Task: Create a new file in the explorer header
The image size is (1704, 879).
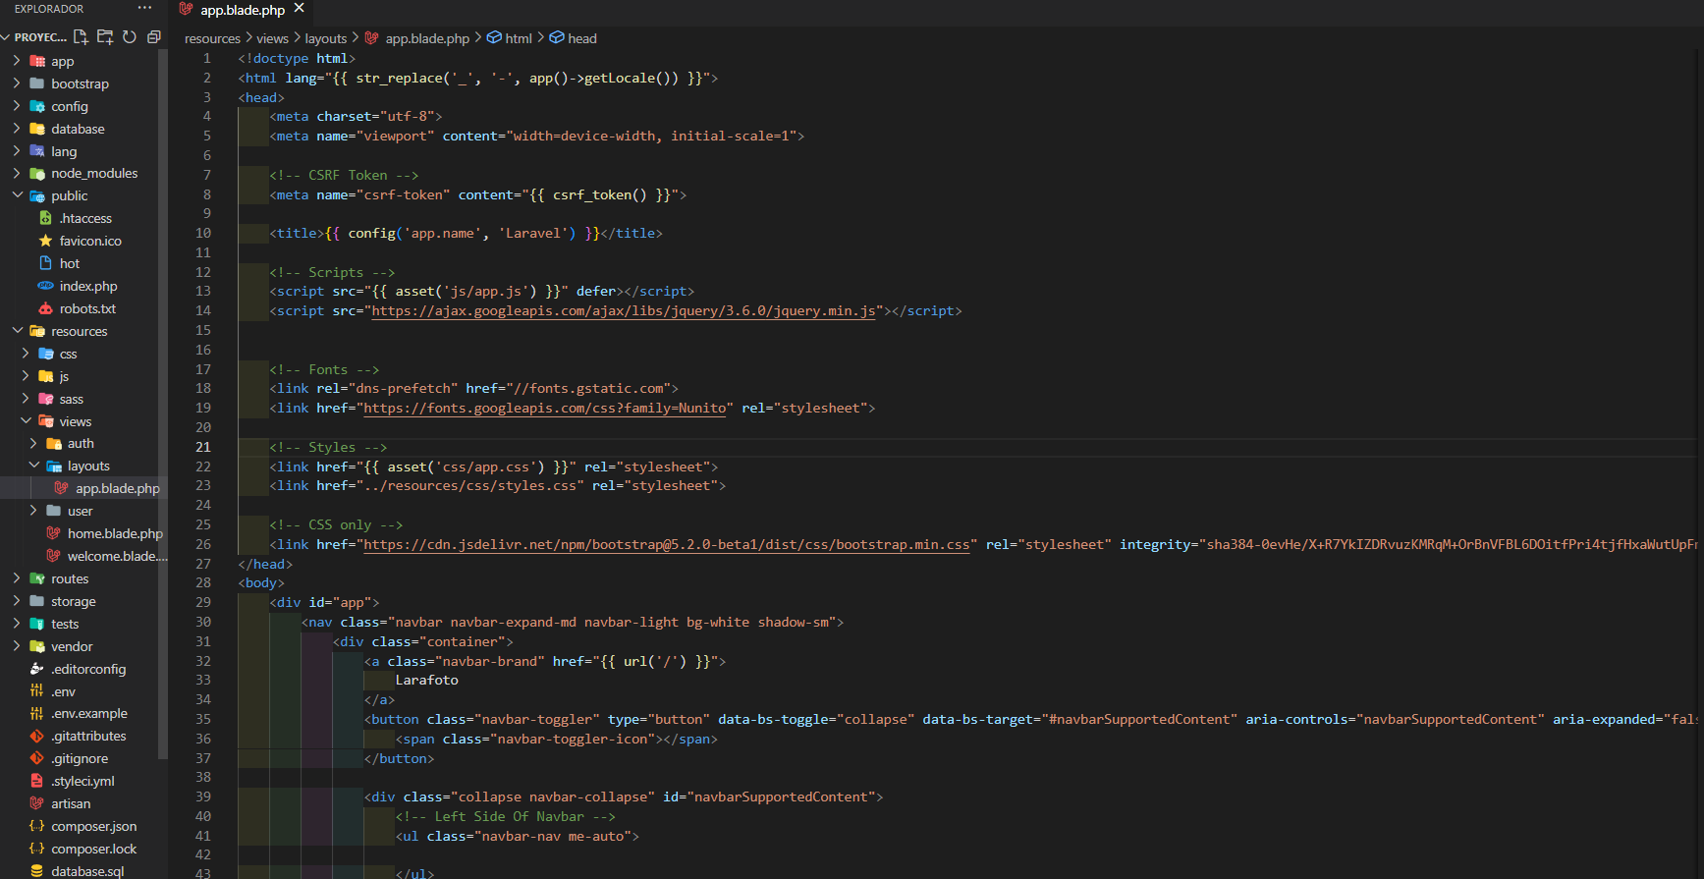Action: [x=81, y=37]
